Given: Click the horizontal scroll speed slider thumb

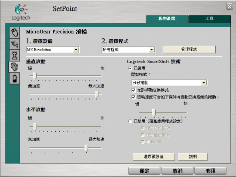Looking at the screenshot, I should [x=35, y=127].
